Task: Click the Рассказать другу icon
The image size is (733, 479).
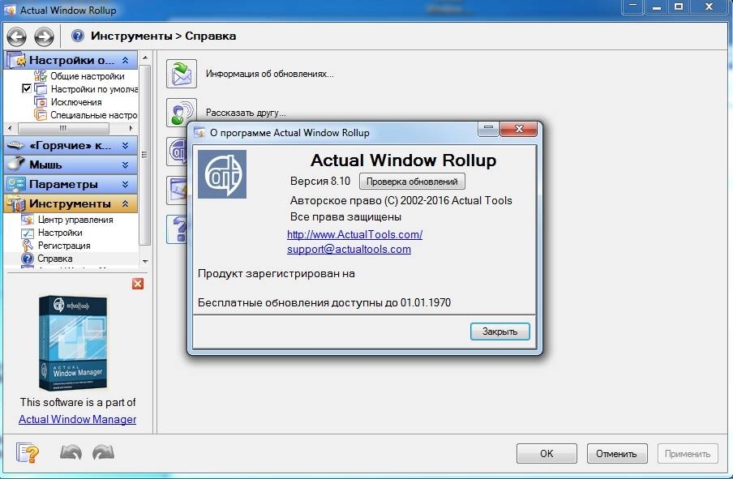Action: [182, 112]
